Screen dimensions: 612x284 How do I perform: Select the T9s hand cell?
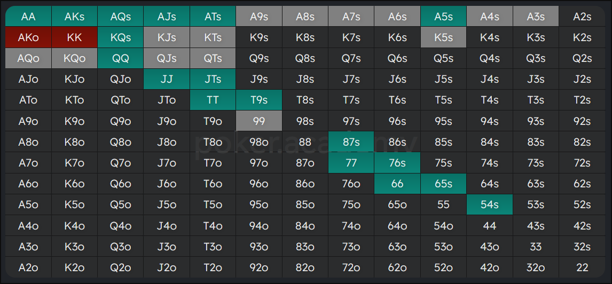point(259,100)
